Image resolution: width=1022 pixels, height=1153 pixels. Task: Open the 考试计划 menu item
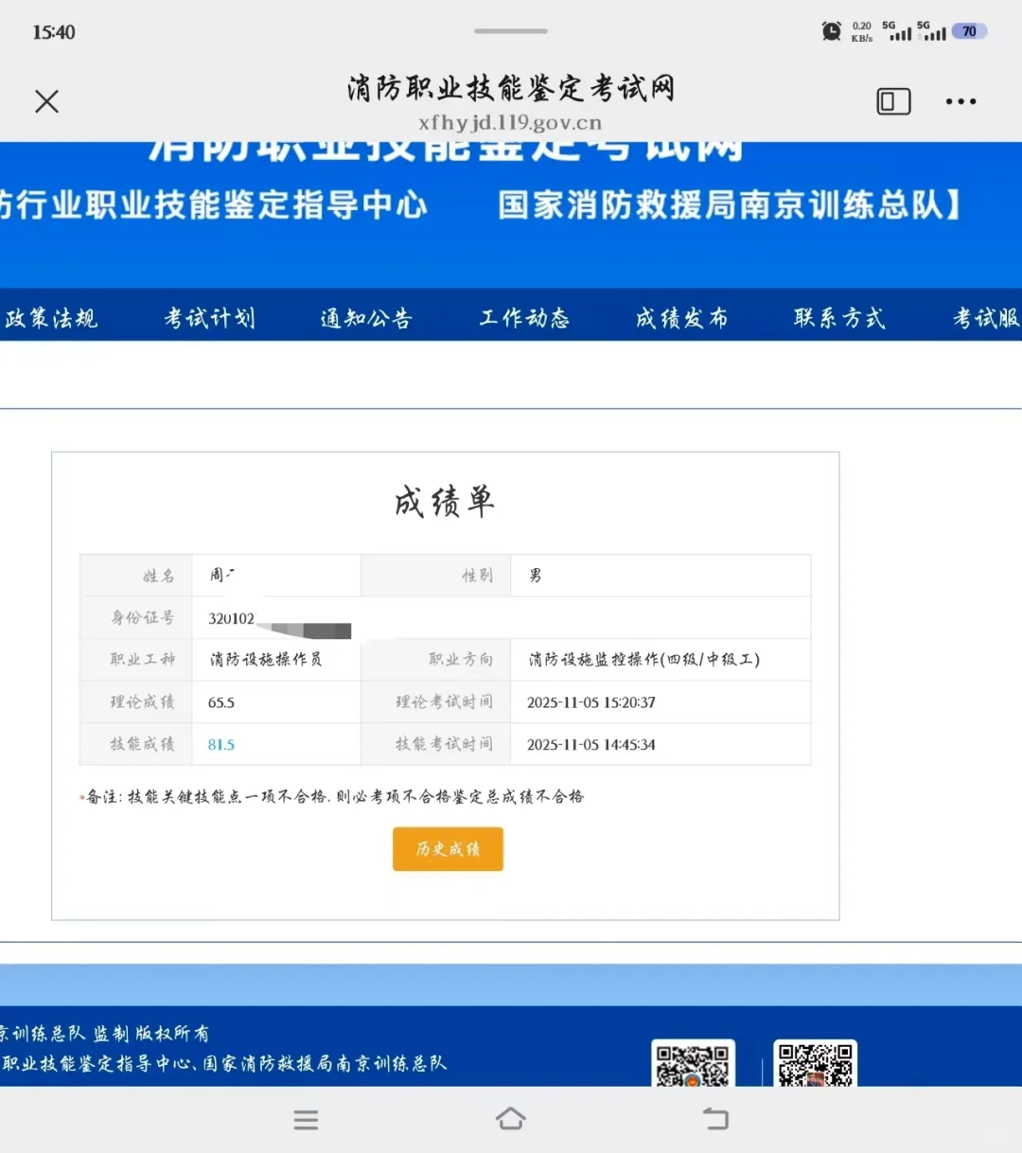click(210, 318)
